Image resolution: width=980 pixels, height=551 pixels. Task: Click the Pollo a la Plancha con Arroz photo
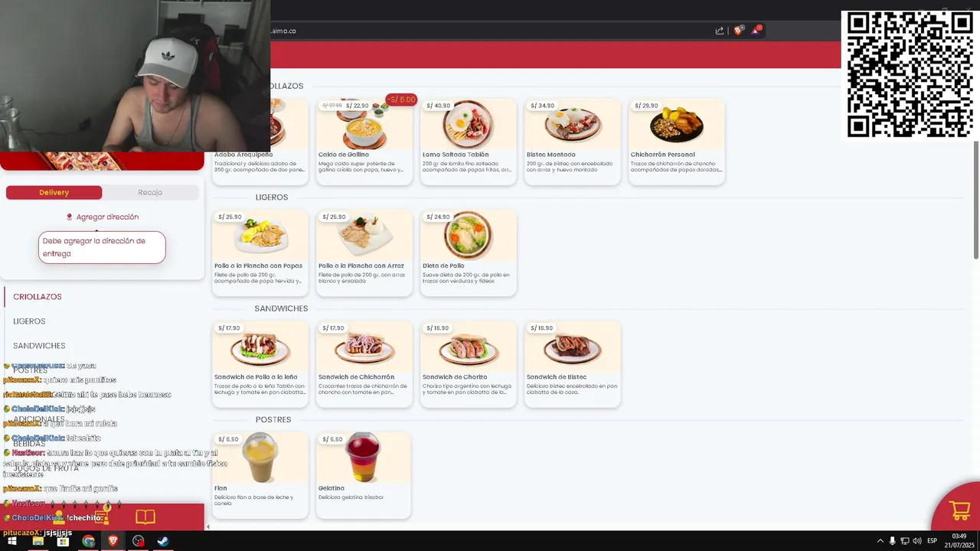click(364, 235)
